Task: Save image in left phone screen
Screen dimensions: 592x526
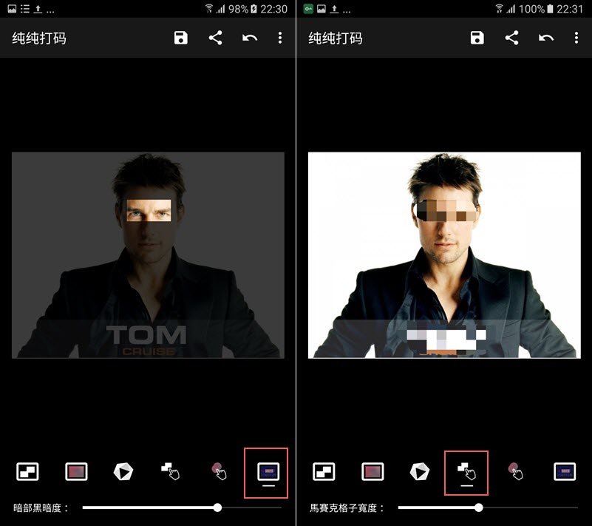Action: (181, 38)
